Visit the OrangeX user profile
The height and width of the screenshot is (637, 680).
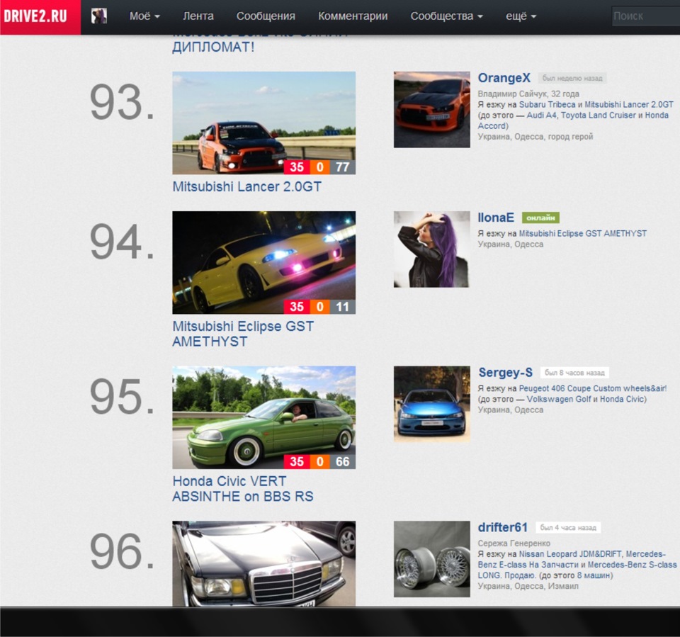click(x=504, y=78)
